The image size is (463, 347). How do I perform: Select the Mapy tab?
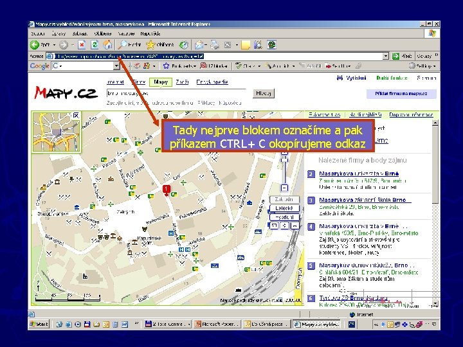pyautogui.click(x=161, y=82)
